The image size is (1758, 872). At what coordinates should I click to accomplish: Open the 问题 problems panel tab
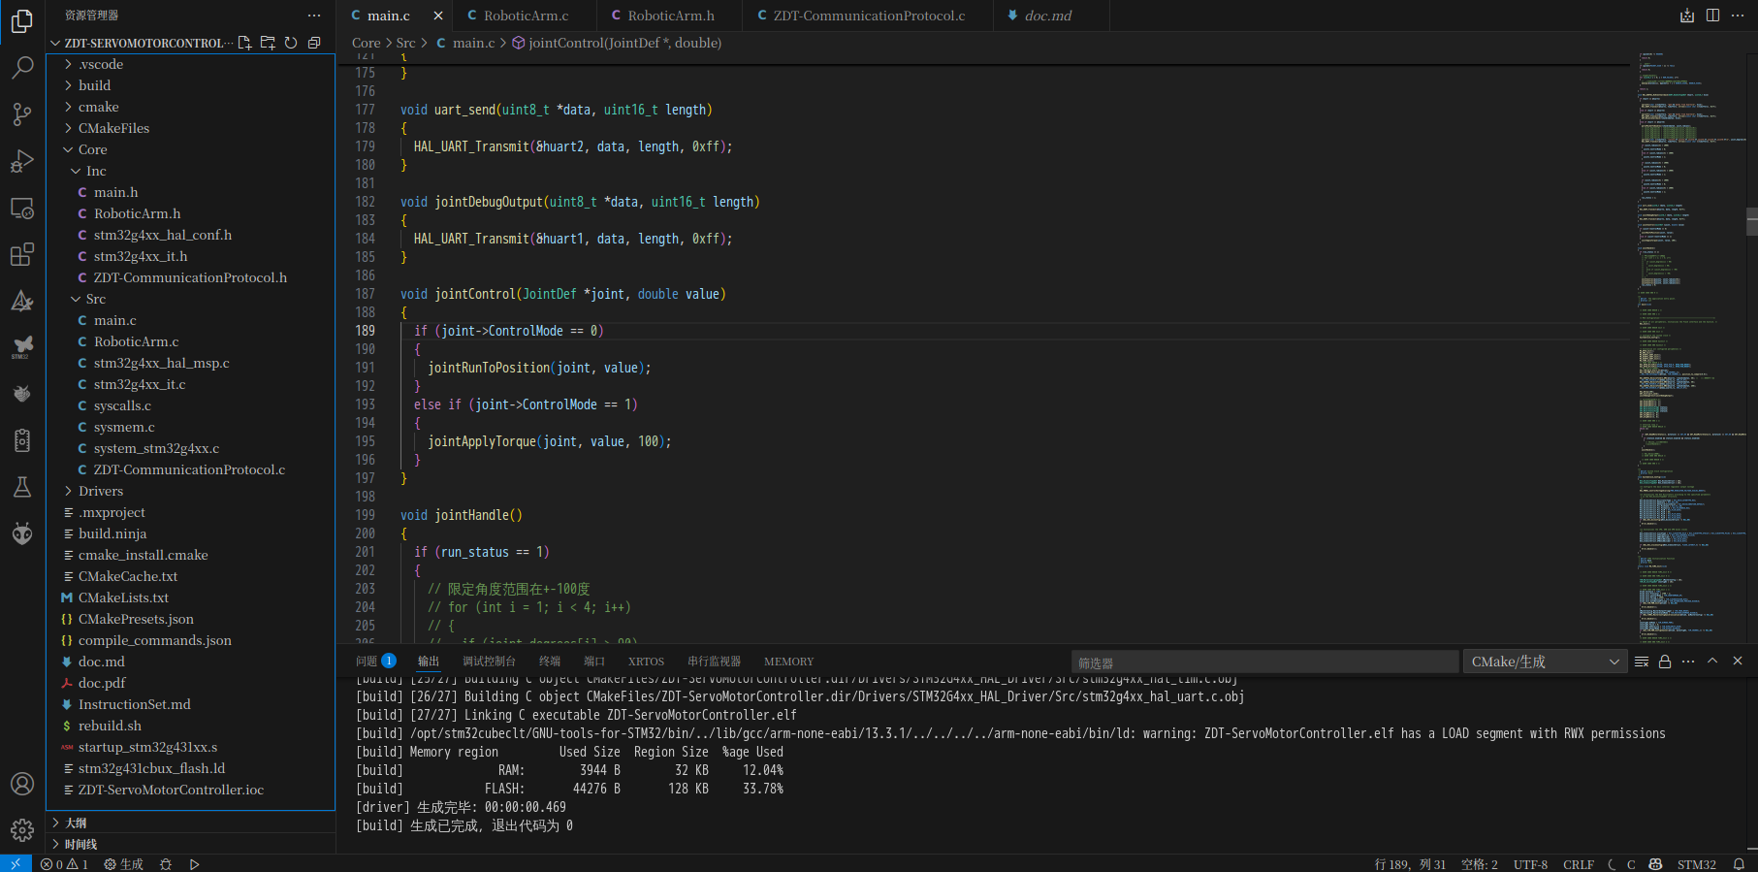point(375,662)
